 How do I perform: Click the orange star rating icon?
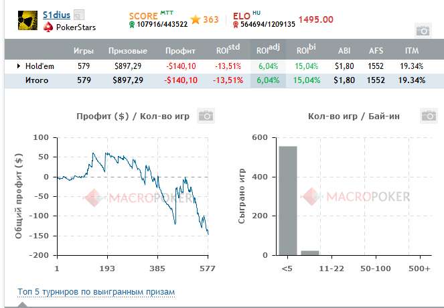click(195, 20)
